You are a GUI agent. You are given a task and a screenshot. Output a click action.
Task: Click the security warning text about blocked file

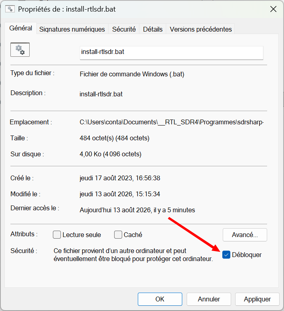coord(133,255)
